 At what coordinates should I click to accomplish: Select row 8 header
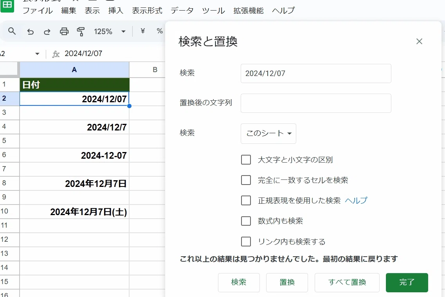(x=10, y=183)
